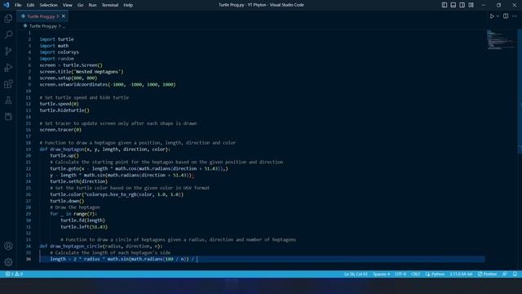Open notifications bell icon
Viewport: 522px width, 294px height.
click(515, 274)
